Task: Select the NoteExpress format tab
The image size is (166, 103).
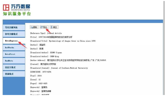Action: tap(14, 41)
